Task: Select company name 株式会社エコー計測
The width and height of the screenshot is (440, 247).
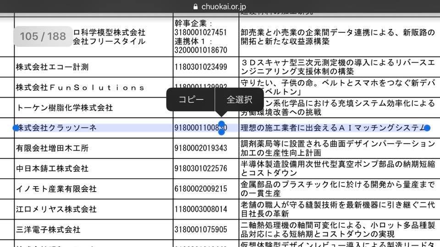Action: (x=52, y=67)
